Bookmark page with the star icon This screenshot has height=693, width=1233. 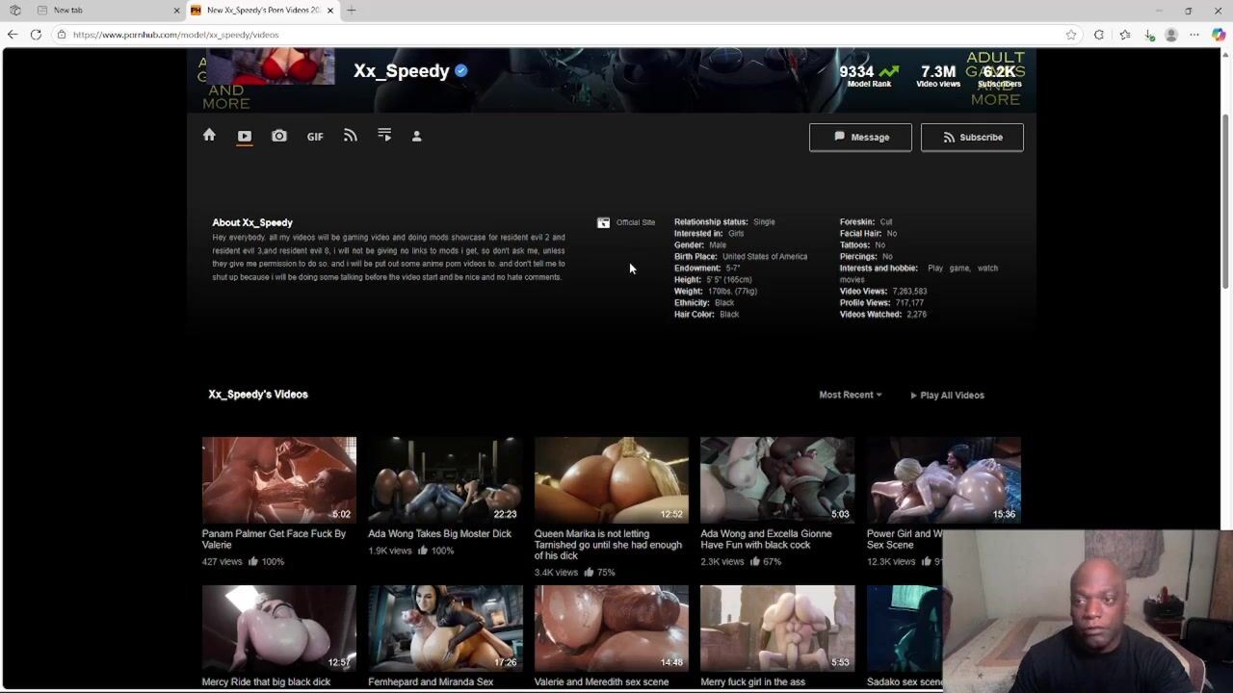[x=1071, y=35]
